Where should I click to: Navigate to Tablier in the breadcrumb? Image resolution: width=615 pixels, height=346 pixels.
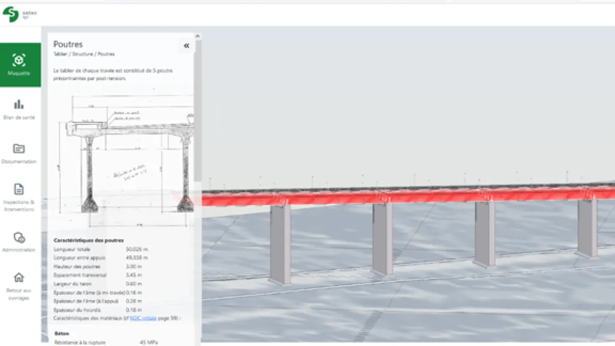click(60, 54)
